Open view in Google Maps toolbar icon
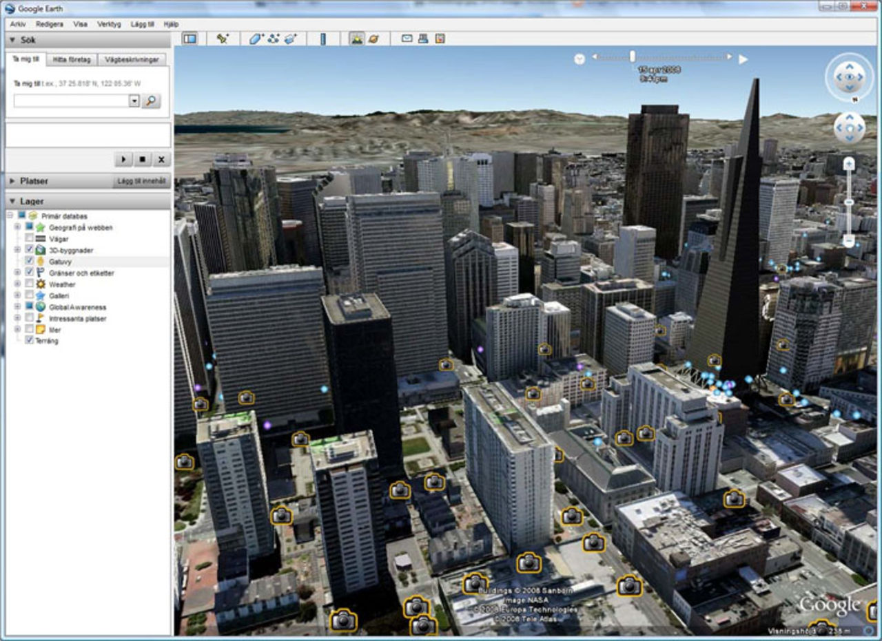Viewport: 882px width, 641px height. click(440, 39)
